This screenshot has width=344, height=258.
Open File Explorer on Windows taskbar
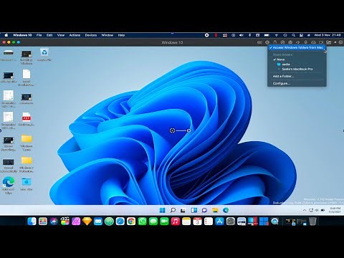[215, 210]
